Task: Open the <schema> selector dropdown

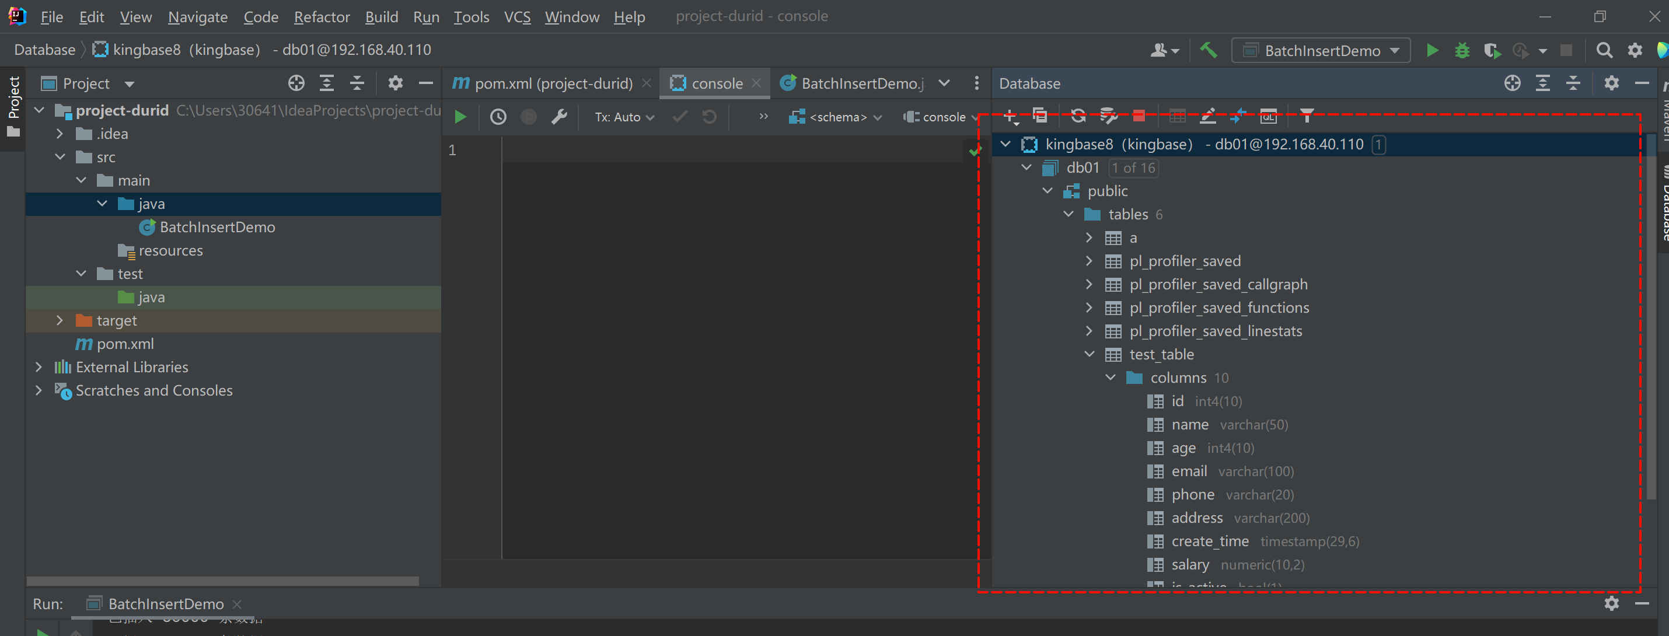Action: [x=836, y=117]
